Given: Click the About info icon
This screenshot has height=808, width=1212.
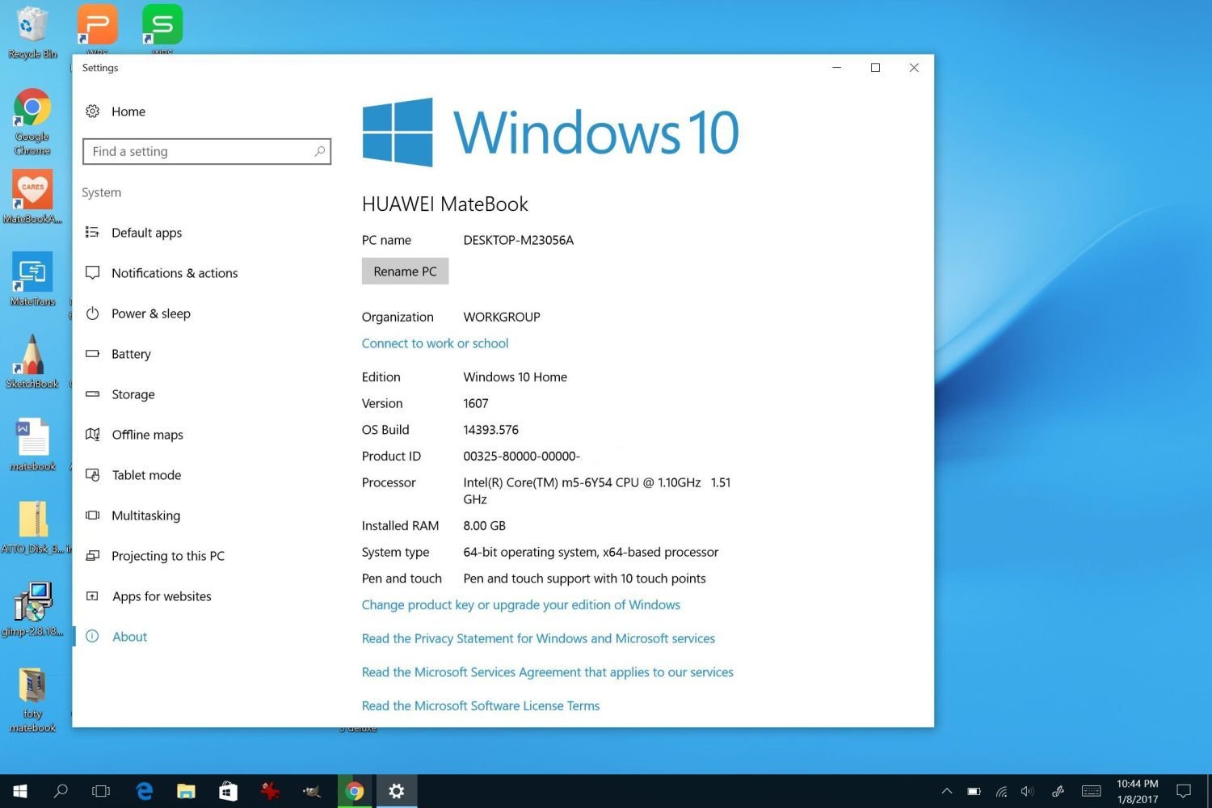Looking at the screenshot, I should point(93,637).
